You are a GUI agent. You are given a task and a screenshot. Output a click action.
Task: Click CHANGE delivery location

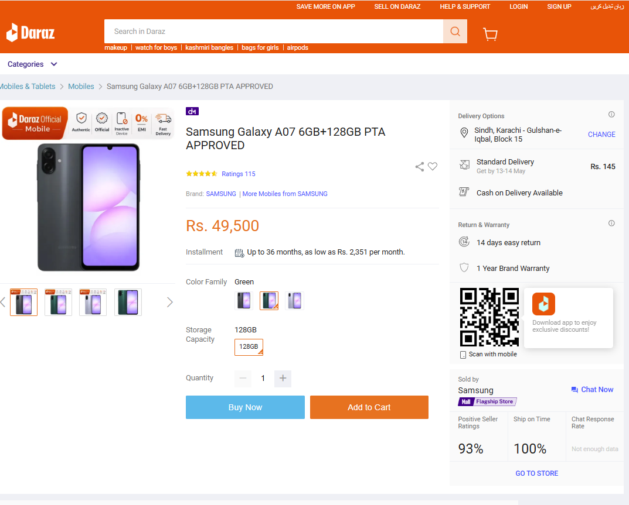coord(601,135)
